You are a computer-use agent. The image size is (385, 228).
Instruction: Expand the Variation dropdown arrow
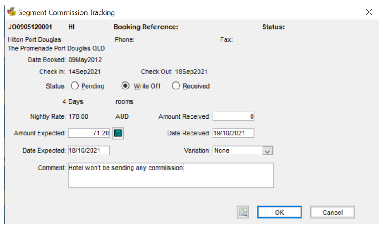pos(267,151)
